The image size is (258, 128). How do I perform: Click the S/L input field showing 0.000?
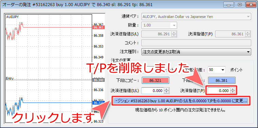[153, 91]
